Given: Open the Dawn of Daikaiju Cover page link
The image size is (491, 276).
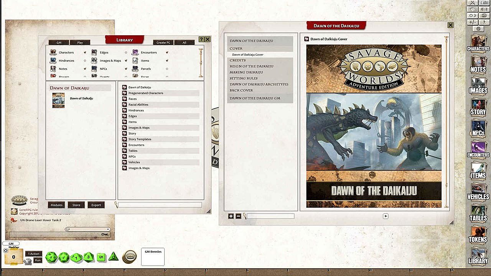Looking at the screenshot, I should click(x=248, y=55).
